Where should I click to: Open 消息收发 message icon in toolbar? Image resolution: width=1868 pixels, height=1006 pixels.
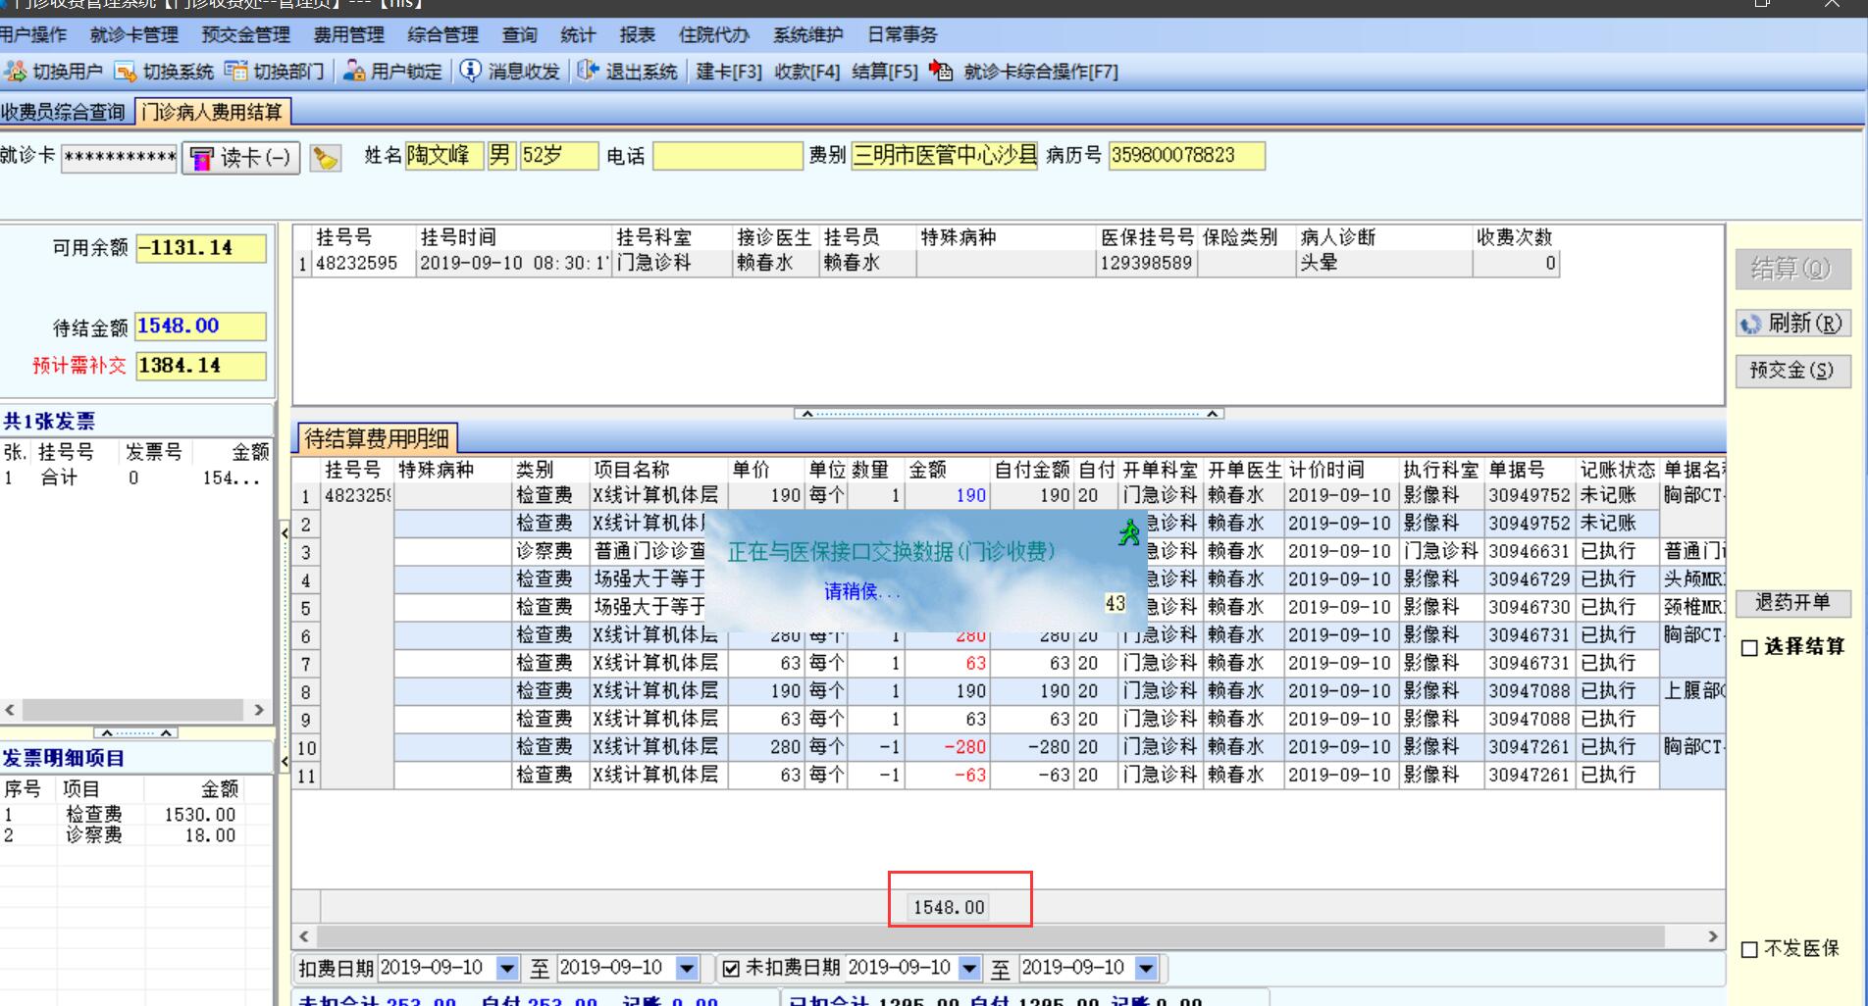(x=471, y=72)
